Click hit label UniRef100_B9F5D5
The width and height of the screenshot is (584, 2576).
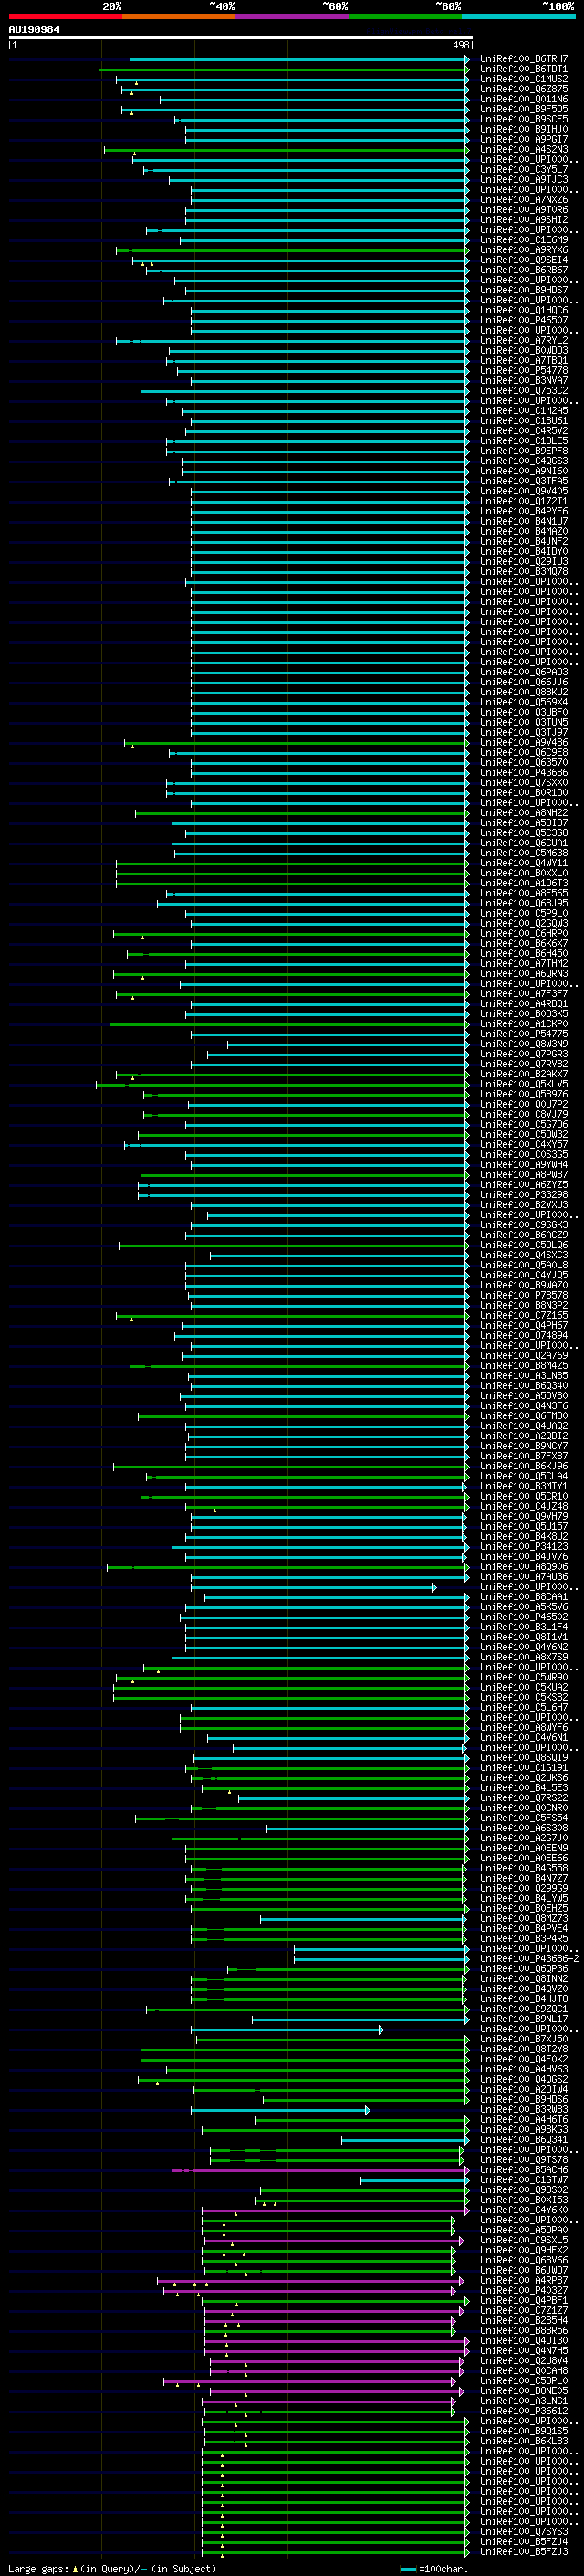pos(523,109)
